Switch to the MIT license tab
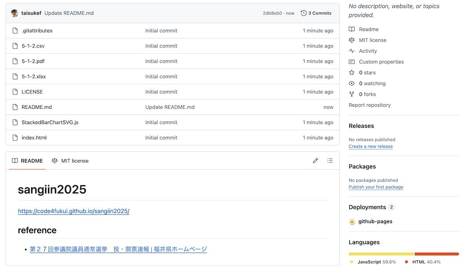 tap(70, 161)
